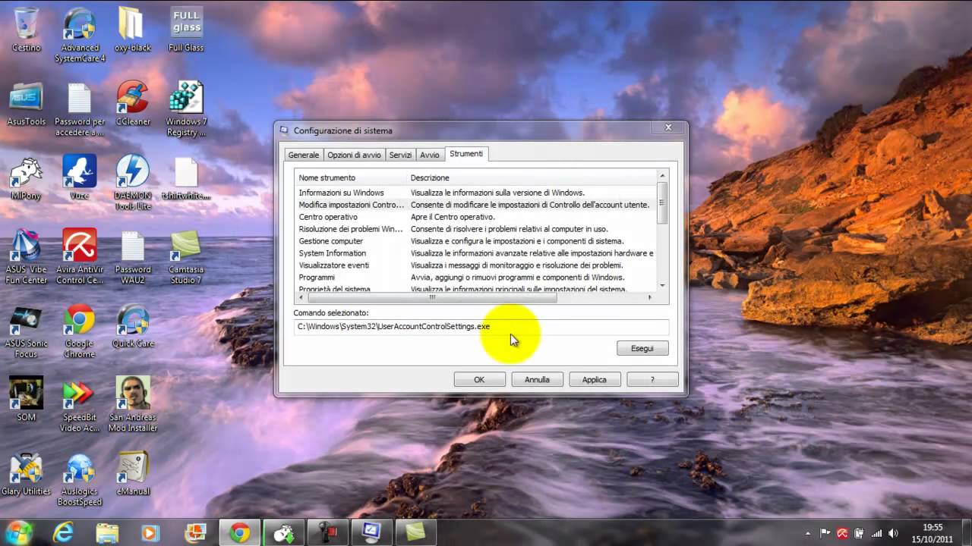Open the Avvio tab
This screenshot has height=546, width=972.
tap(430, 155)
